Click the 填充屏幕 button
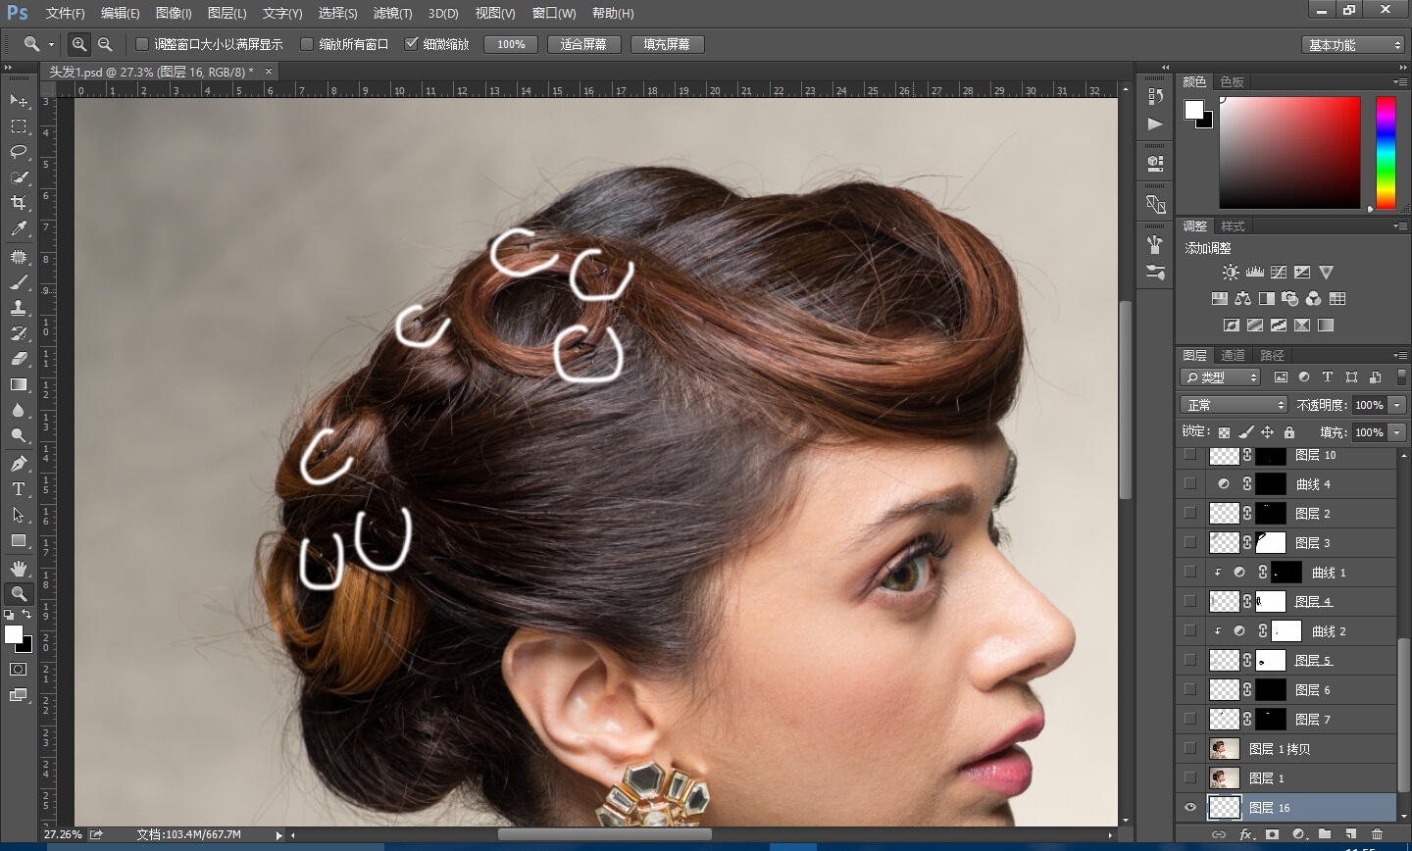Image resolution: width=1412 pixels, height=851 pixels. pyautogui.click(x=667, y=44)
